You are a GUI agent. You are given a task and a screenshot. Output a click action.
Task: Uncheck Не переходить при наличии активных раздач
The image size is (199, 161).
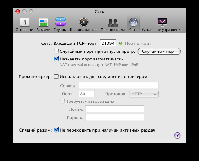pos(56,130)
